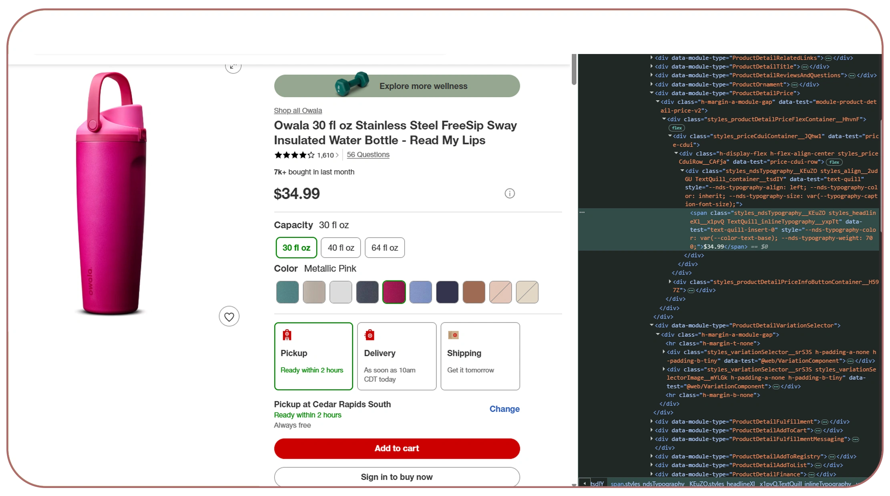
Task: Expand ProductDetailFulfillment div node
Action: click(x=652, y=422)
